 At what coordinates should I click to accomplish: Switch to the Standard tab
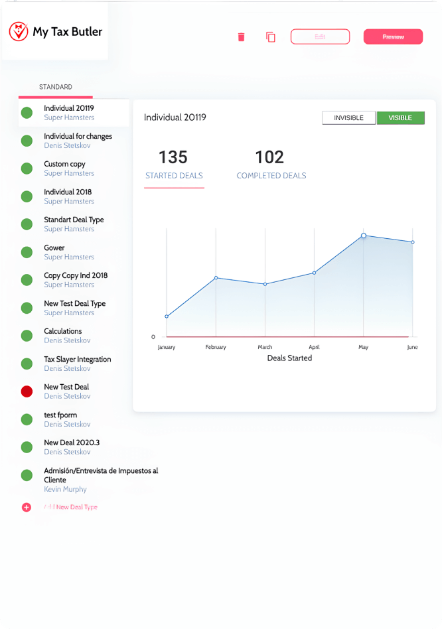tap(56, 87)
